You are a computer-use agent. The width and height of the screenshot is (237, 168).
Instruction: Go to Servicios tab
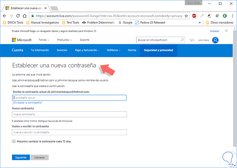62,50
